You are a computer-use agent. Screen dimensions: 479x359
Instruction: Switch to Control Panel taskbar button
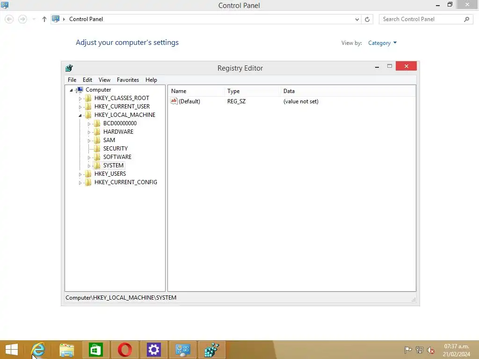[183, 350]
